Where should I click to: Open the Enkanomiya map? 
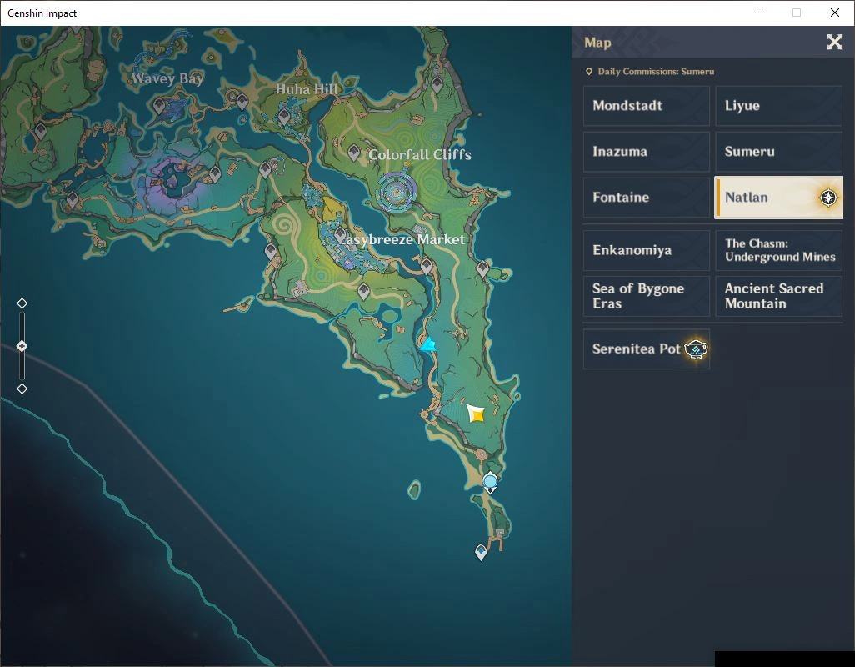[x=646, y=250]
